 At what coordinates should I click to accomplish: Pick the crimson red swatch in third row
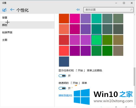[64, 40]
